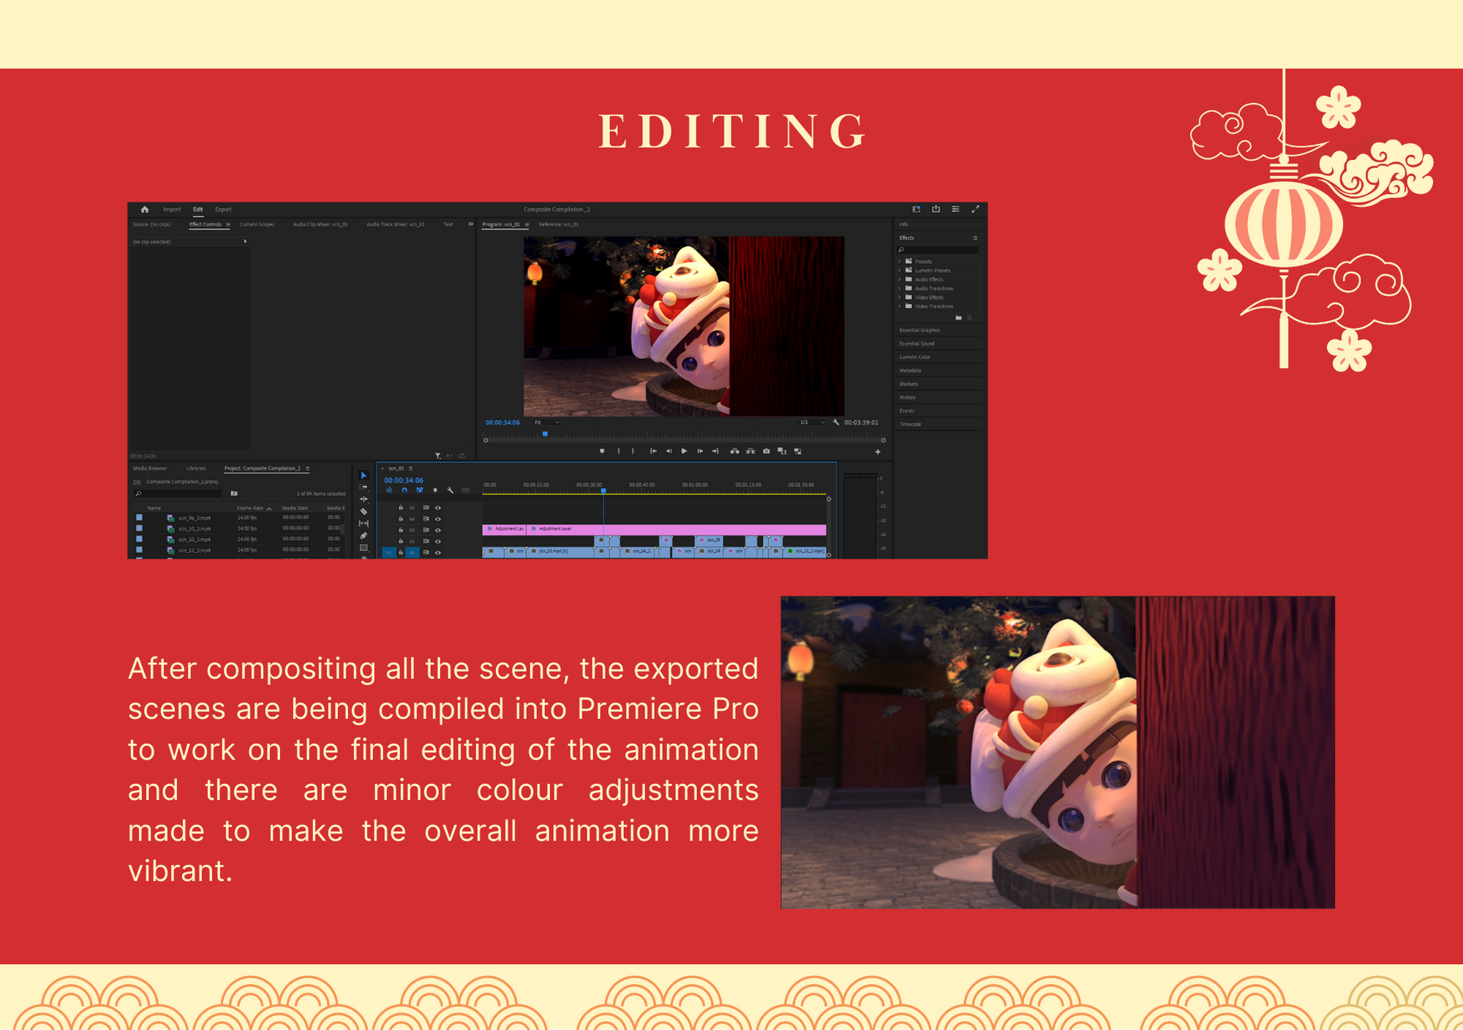Click New Custom Bin folder in Effects

pyautogui.click(x=958, y=318)
